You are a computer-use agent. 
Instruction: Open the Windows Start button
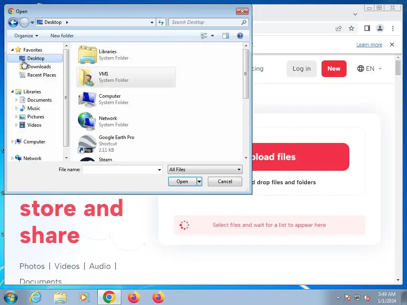coord(11,297)
